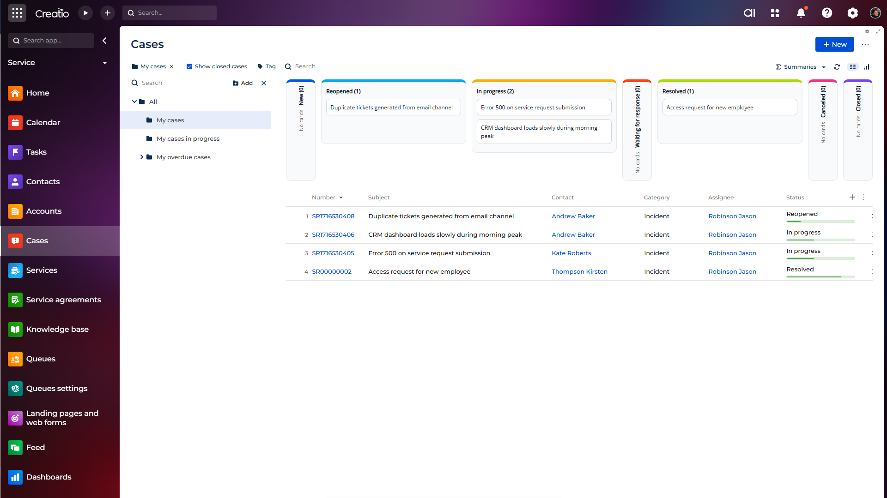Switch to chart dashboard view icon
Viewport: 887px width, 498px height.
pyautogui.click(x=867, y=67)
